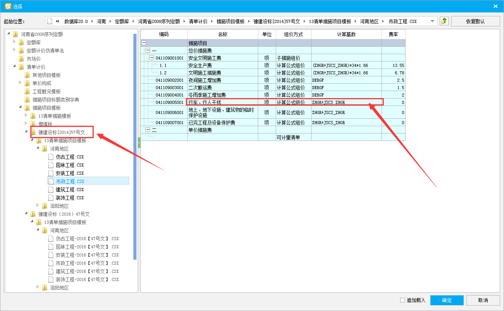
Task: Toggle the 追加载入 checkbox
Action: [402, 300]
